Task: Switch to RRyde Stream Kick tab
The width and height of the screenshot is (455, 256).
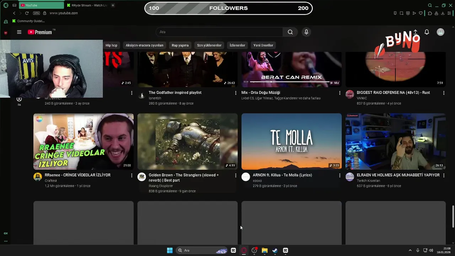Action: click(87, 5)
